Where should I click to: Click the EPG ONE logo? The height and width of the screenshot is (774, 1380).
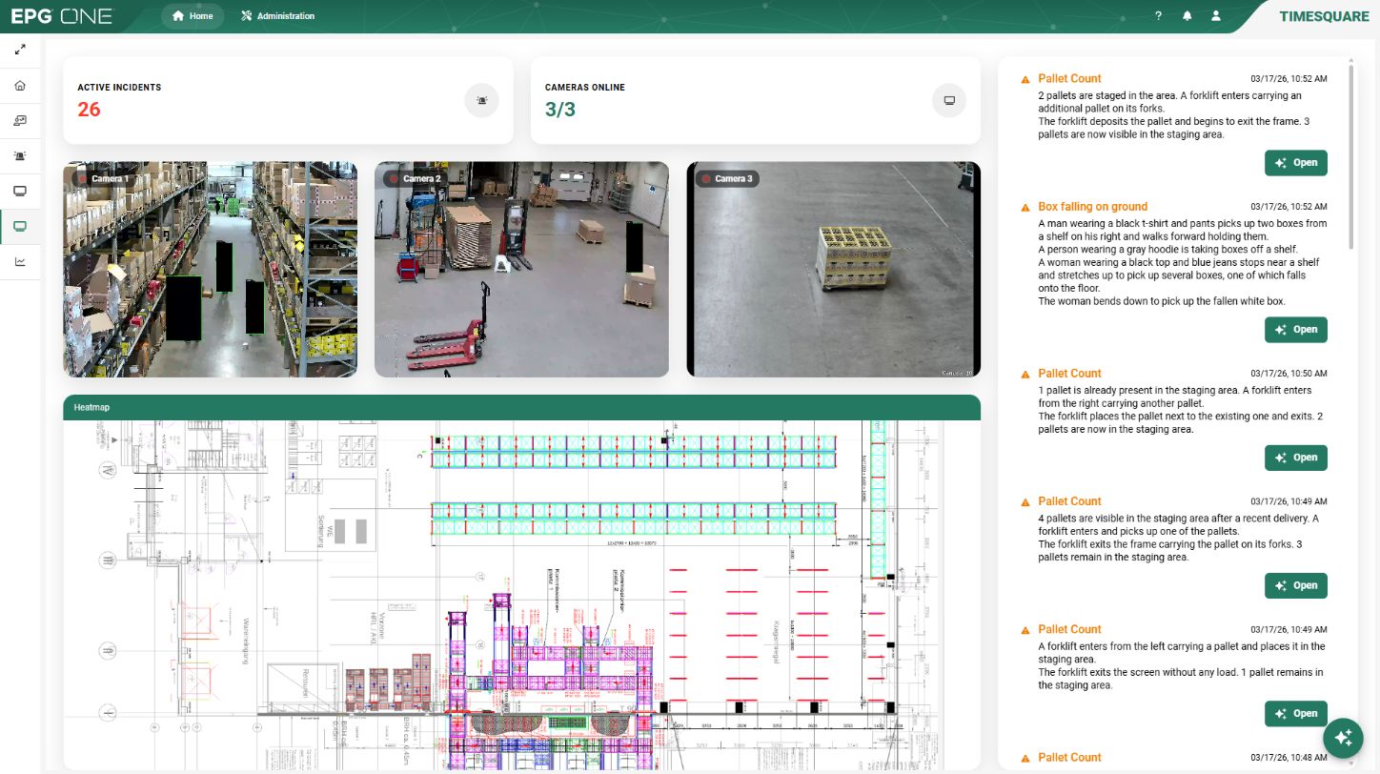(x=62, y=16)
